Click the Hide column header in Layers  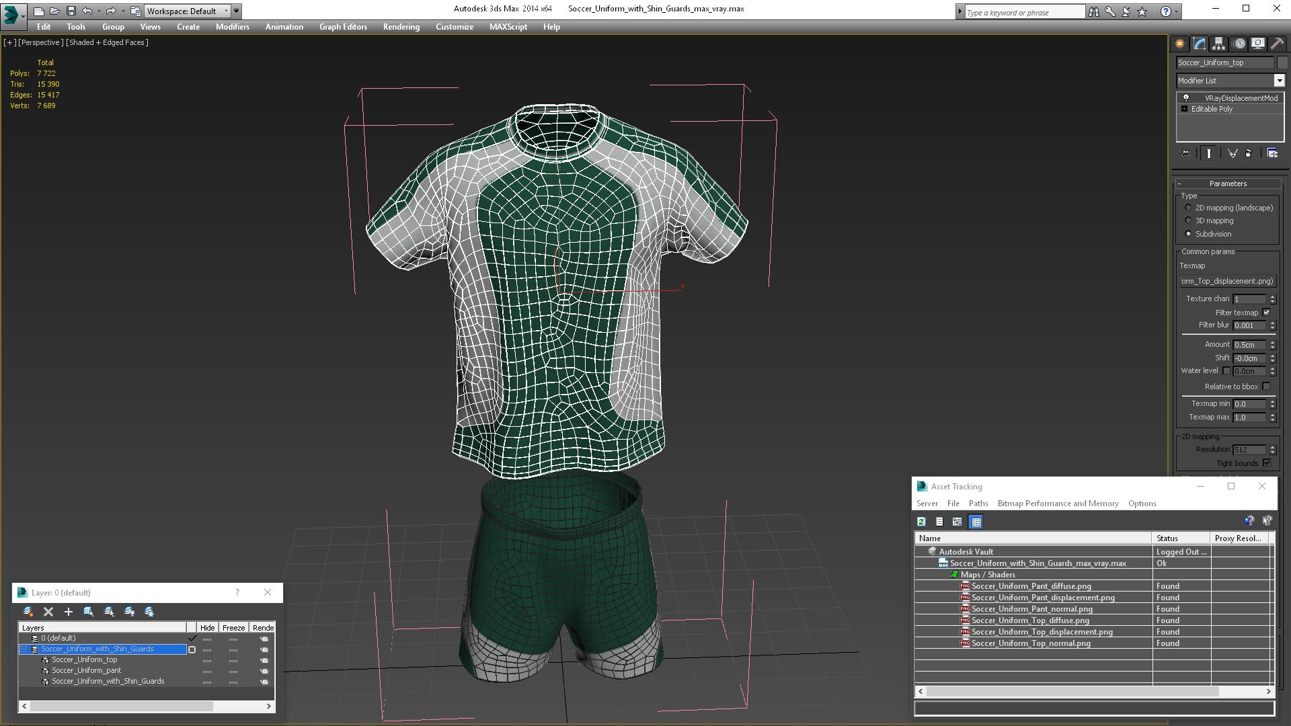pos(207,628)
